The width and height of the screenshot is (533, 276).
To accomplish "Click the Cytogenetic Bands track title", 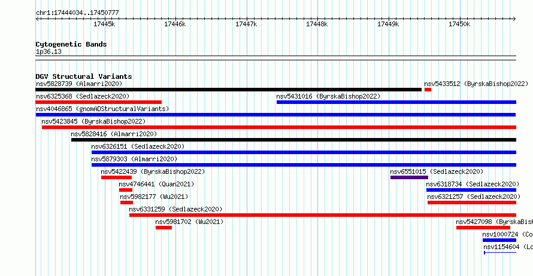I will pos(71,44).
